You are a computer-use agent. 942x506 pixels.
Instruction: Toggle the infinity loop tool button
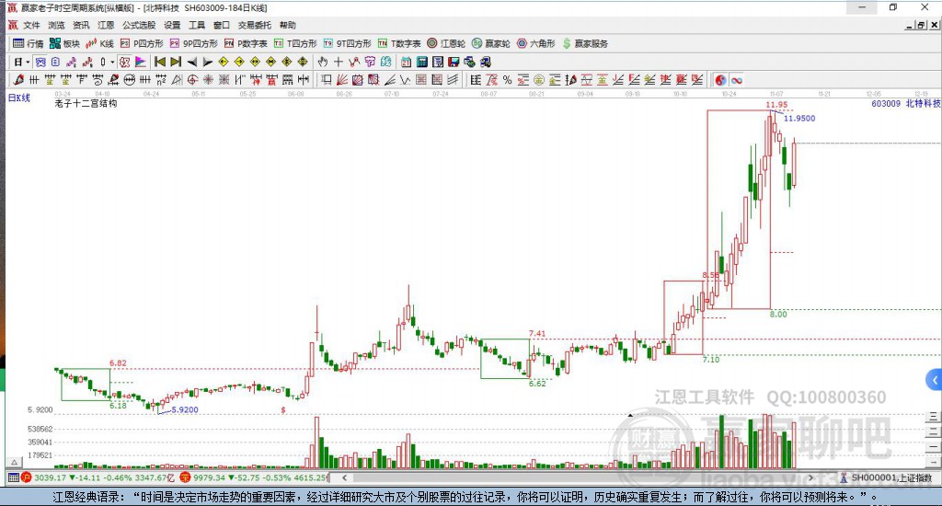coord(737,80)
